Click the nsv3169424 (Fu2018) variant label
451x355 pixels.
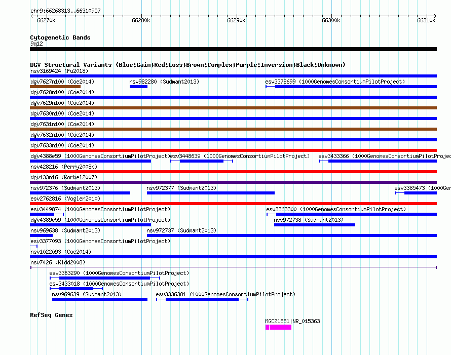tap(59, 71)
